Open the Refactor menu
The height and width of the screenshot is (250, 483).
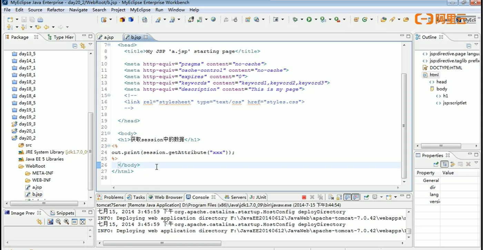[x=56, y=10]
